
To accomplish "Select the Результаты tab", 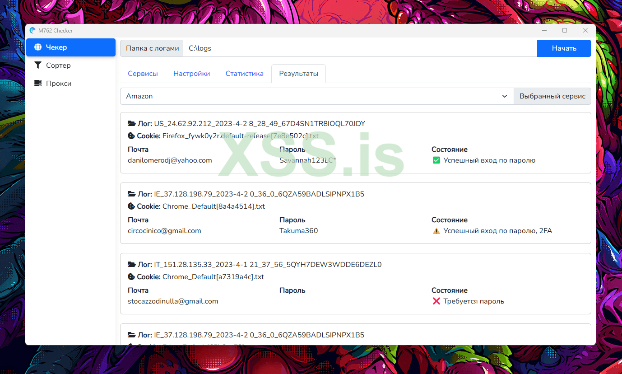I will [298, 73].
